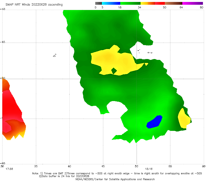This screenshot has width=206, height=181.
Task: Click the 'NOAA/NESDIS/Center for Satellite Applications and Research' credit
Action: 115,179
